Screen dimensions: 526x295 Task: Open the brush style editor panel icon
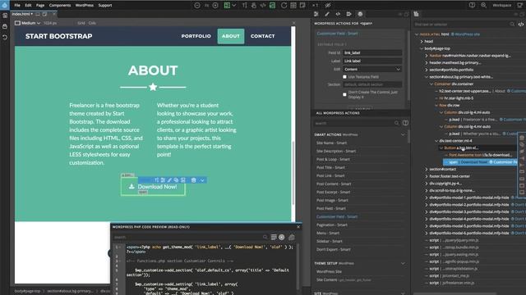coord(327,14)
